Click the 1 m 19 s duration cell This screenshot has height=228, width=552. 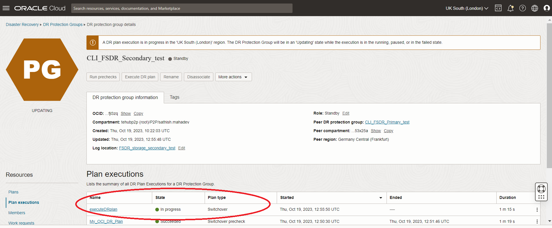(507, 221)
